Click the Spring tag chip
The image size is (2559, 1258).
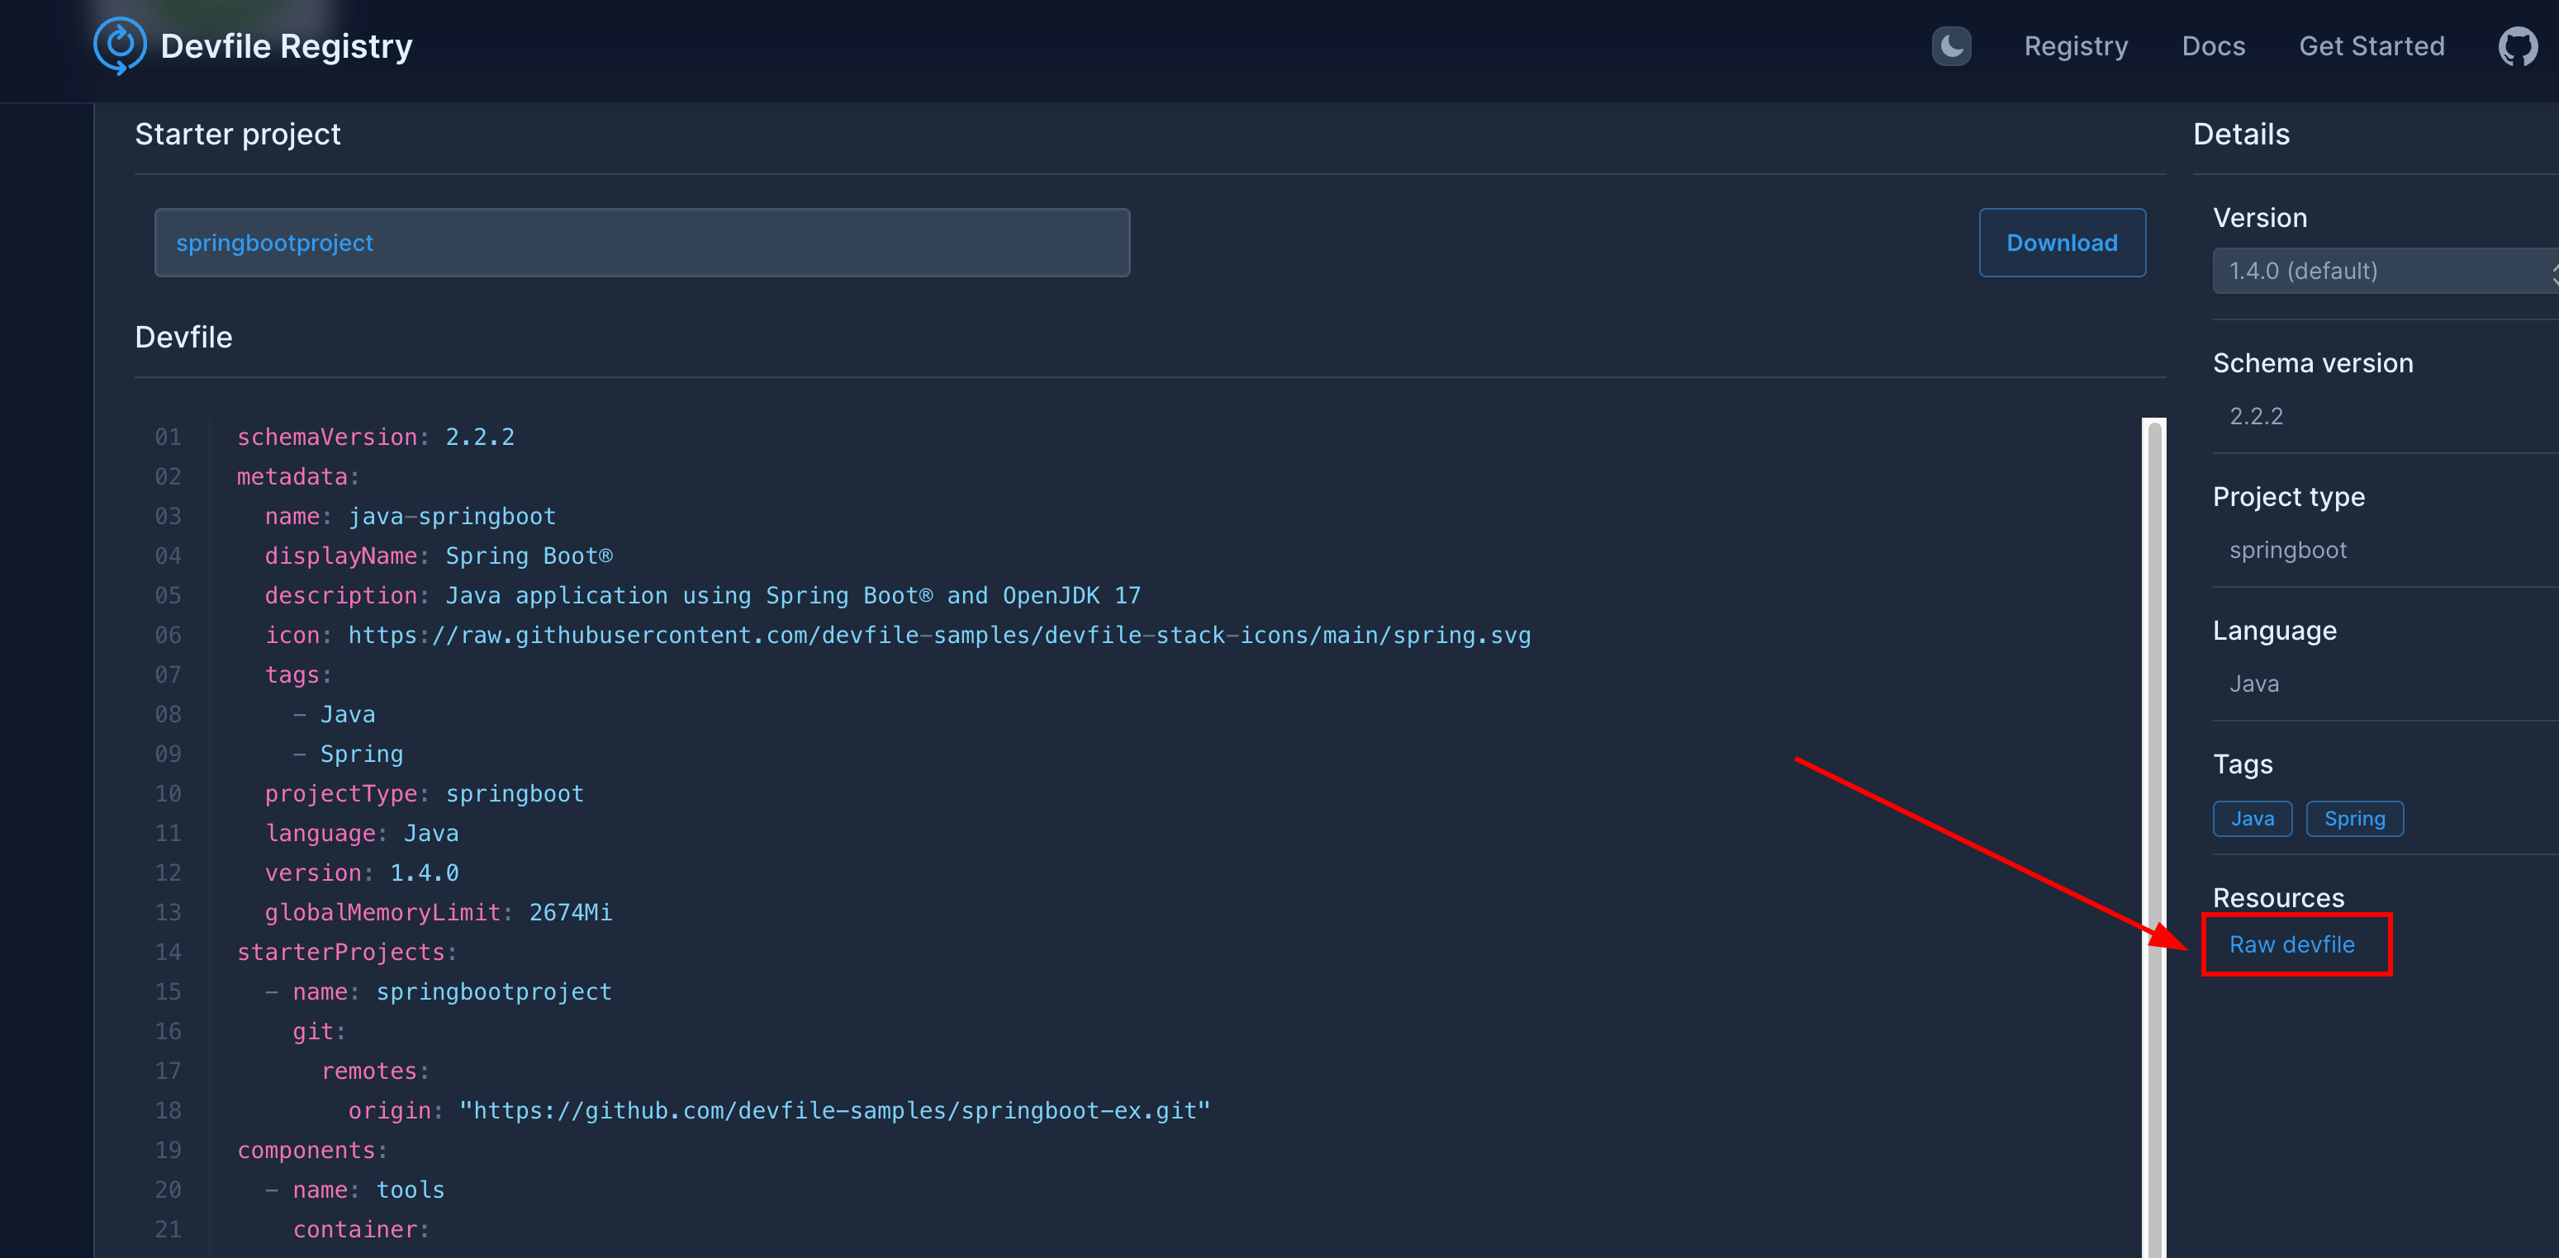2354,818
